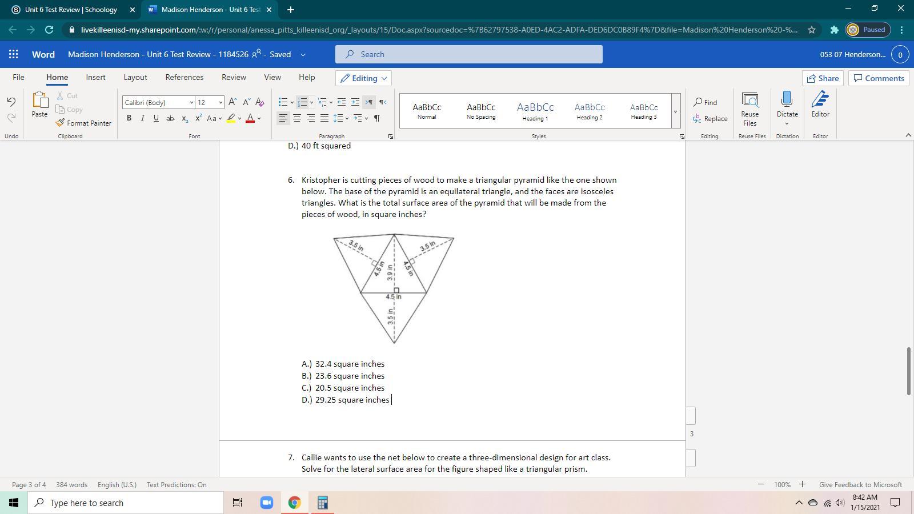Justify the paragraph text
The image size is (914, 514).
pos(324,118)
